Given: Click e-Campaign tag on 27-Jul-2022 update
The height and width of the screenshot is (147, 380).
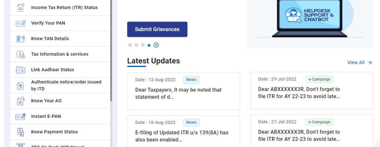Looking at the screenshot, I should click(x=320, y=122).
